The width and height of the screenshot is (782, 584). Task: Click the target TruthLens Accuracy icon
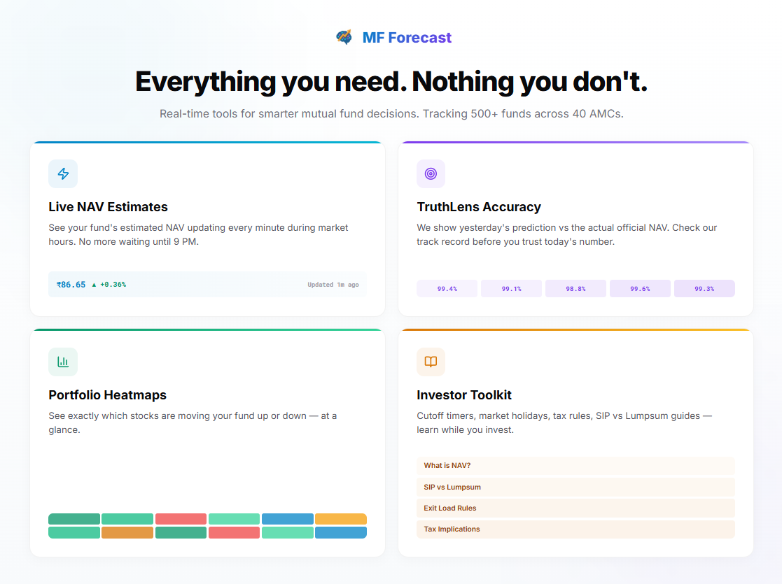point(431,174)
